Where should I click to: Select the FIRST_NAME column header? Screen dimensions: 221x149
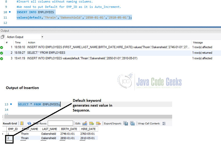click(30, 129)
